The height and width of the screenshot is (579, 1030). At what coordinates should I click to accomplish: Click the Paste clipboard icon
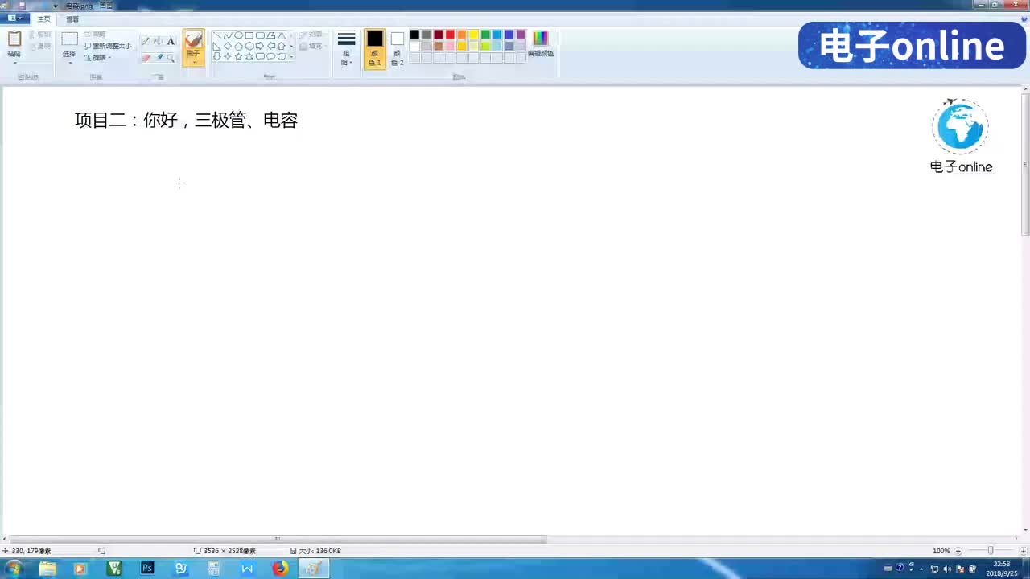point(14,39)
